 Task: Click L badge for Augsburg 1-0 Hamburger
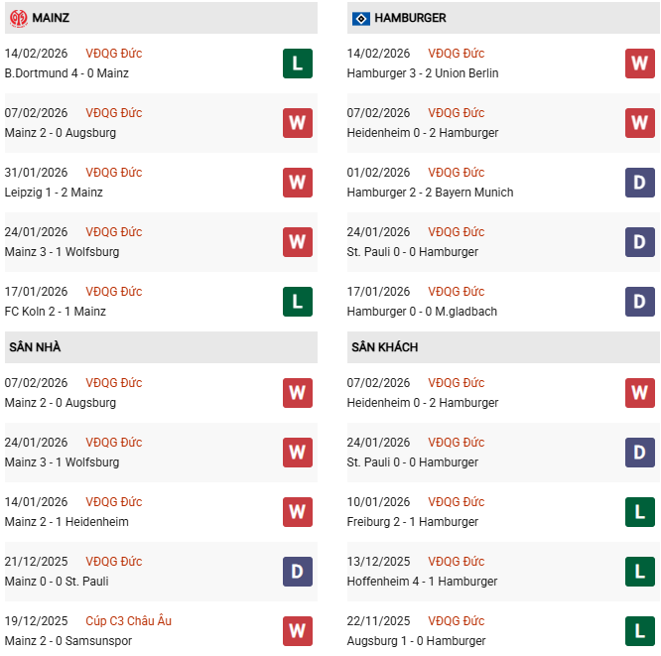click(x=639, y=631)
